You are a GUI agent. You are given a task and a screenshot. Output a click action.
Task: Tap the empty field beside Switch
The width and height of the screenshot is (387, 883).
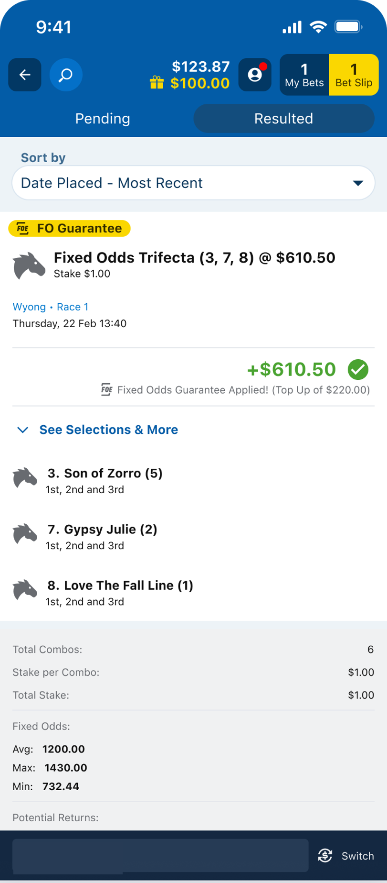(x=160, y=855)
